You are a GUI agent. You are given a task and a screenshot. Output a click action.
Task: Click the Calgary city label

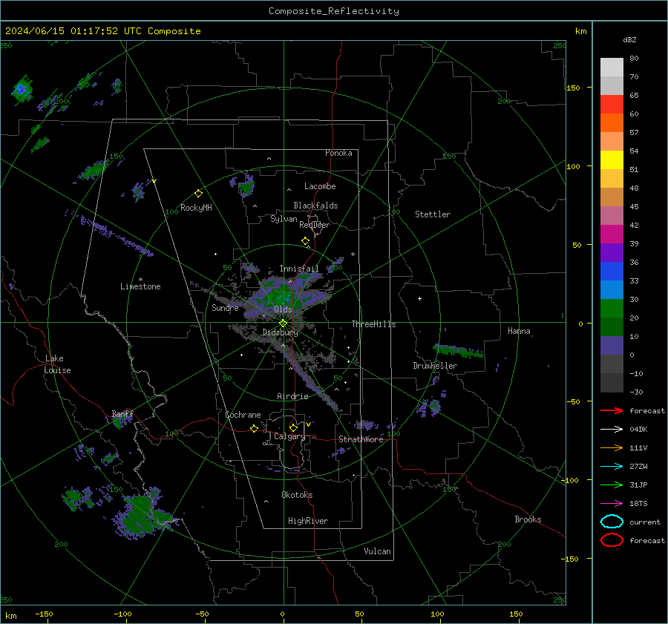pos(289,436)
